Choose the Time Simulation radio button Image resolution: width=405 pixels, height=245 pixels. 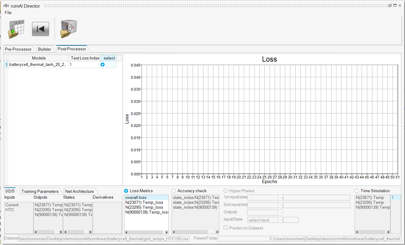click(357, 191)
